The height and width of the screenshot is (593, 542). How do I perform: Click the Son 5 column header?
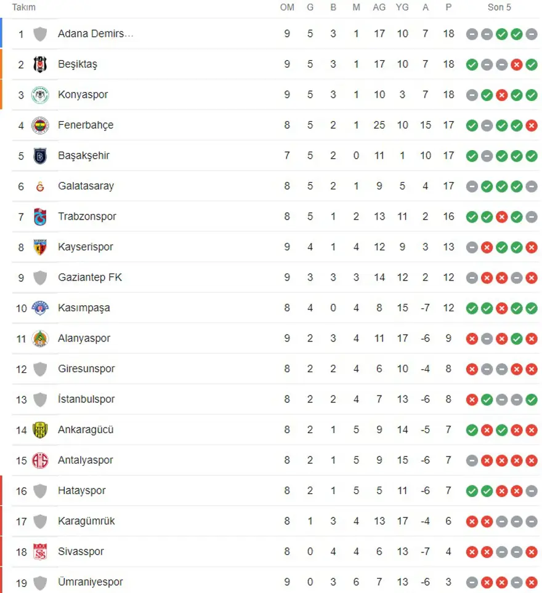click(499, 7)
